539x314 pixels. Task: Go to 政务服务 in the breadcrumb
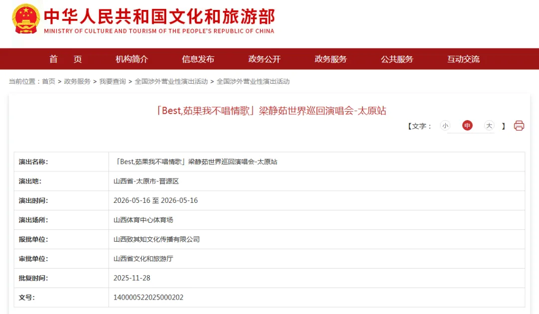tap(77, 81)
